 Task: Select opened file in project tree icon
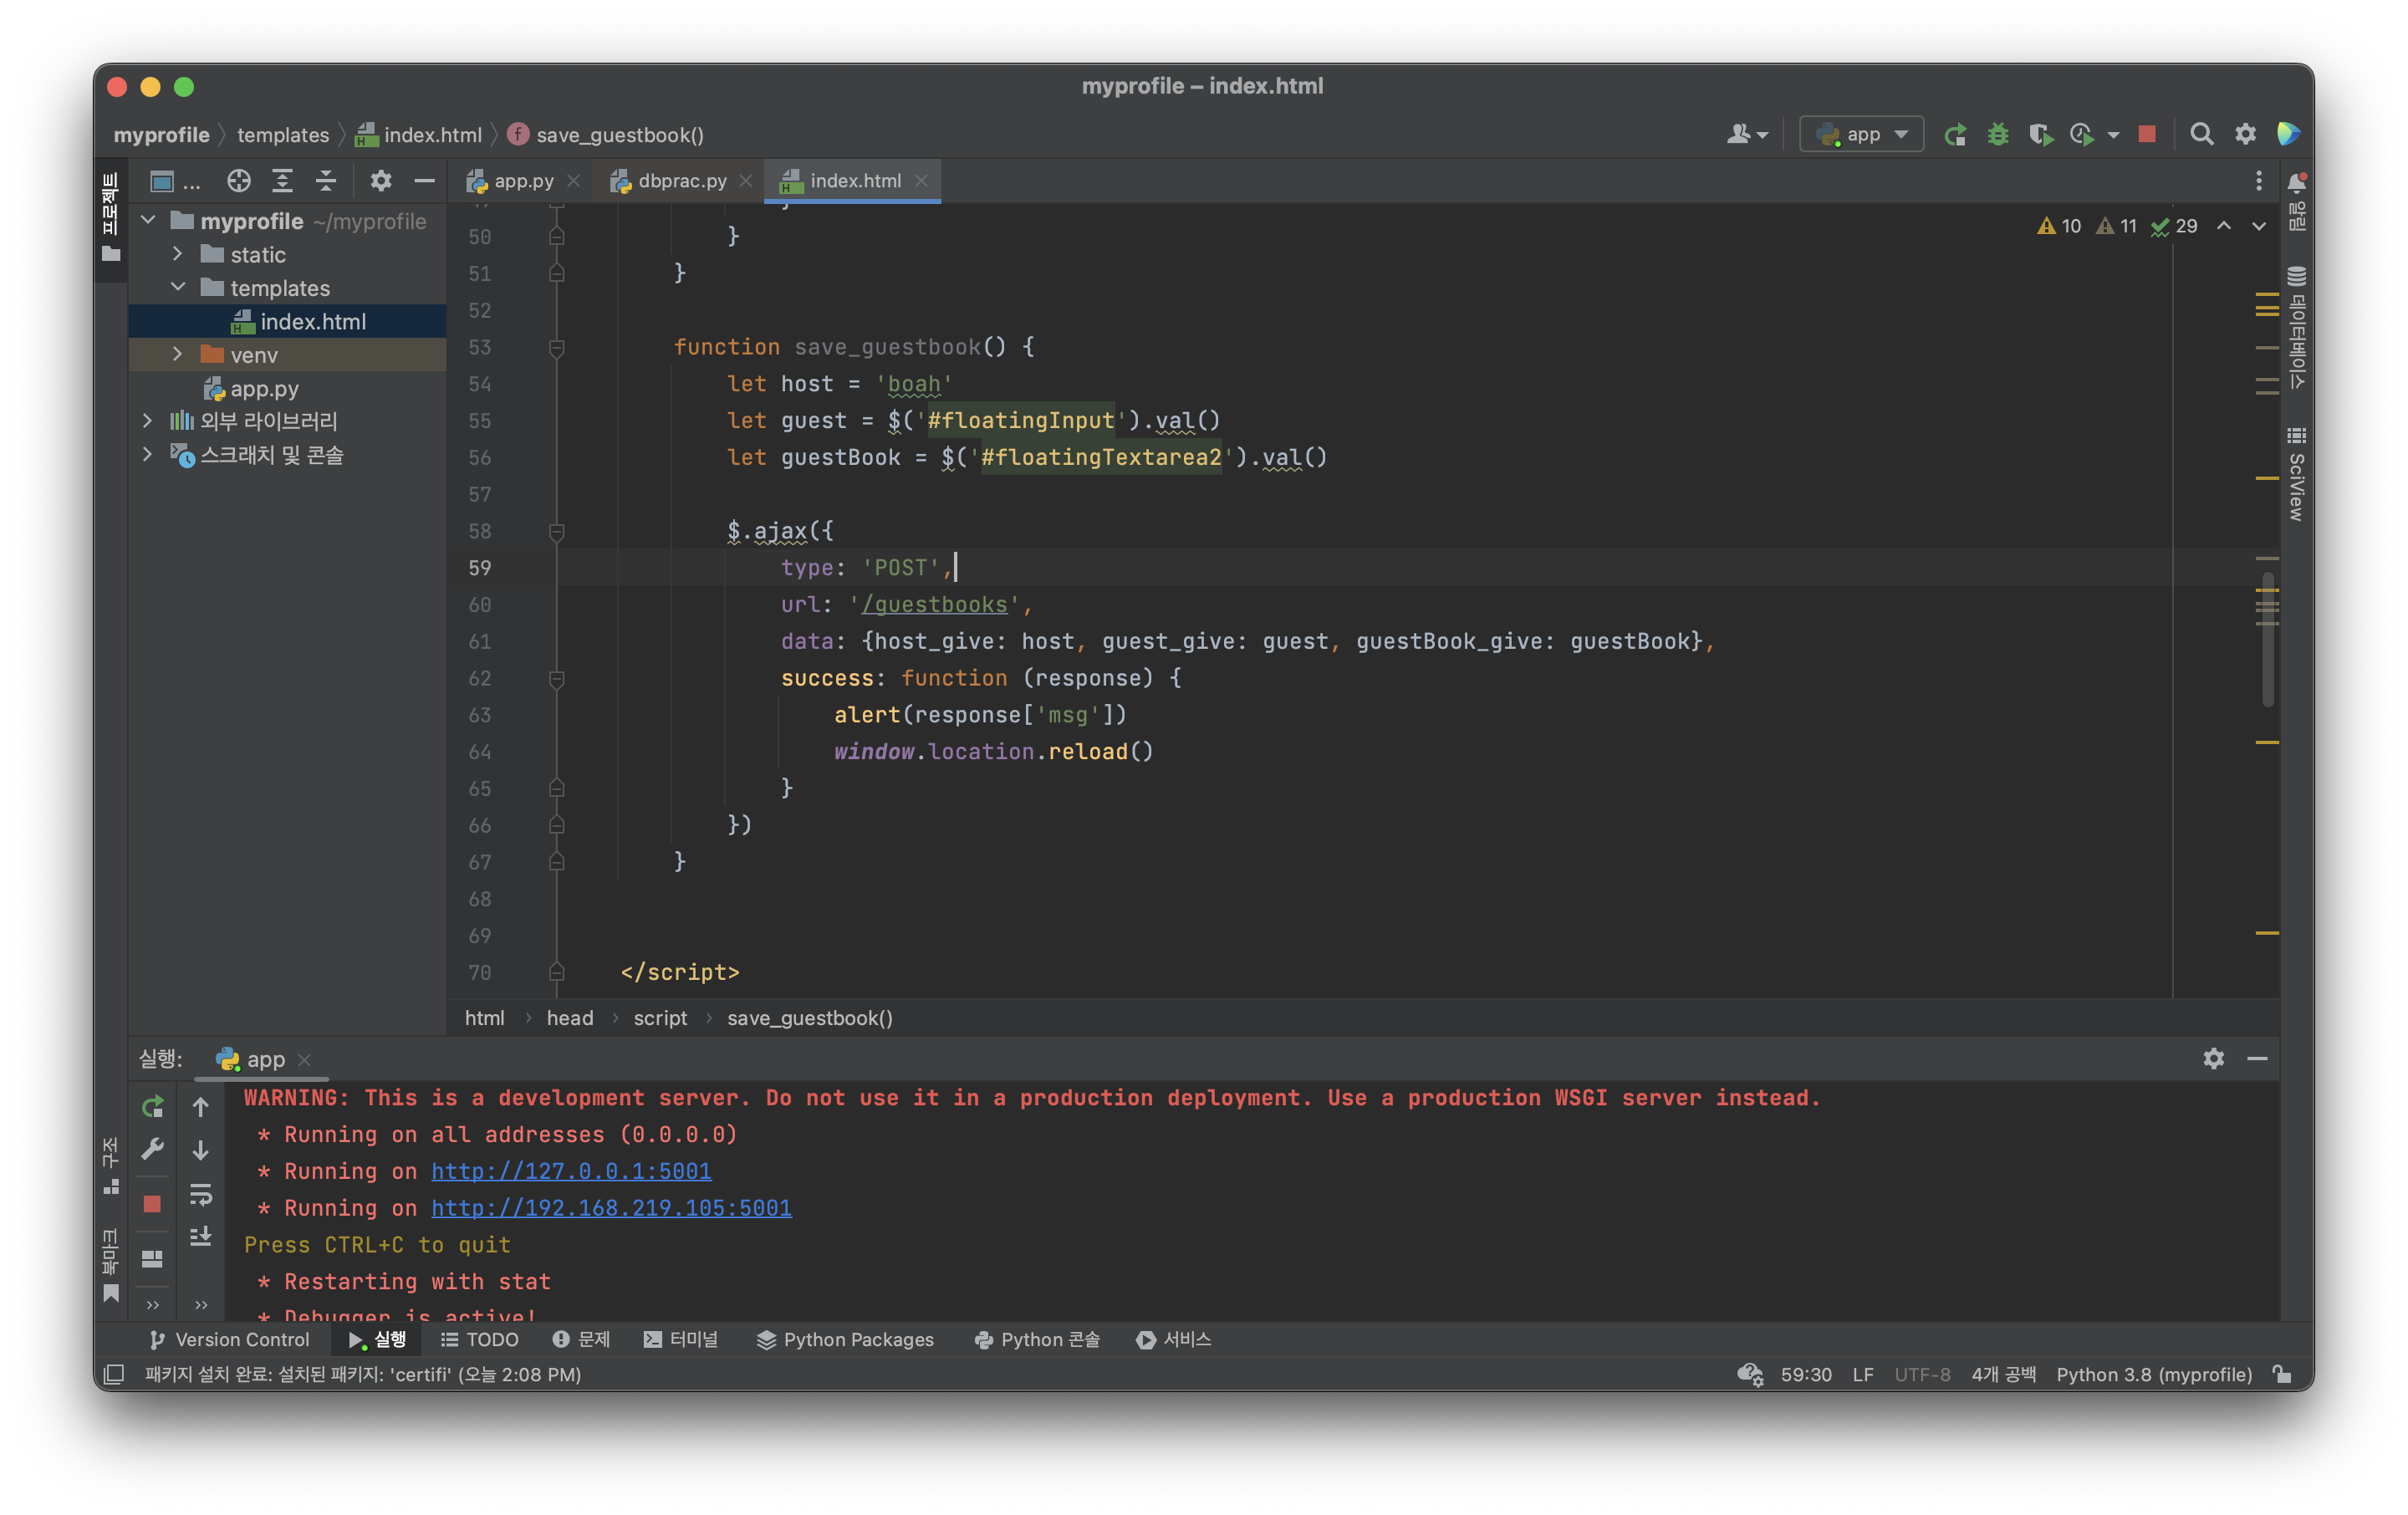[238, 181]
